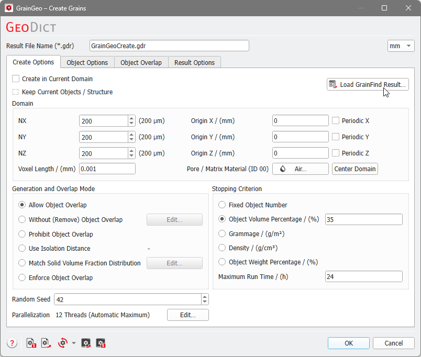Toggle Keep Current Objects / Structure
This screenshot has height=357, width=421.
click(x=16, y=92)
